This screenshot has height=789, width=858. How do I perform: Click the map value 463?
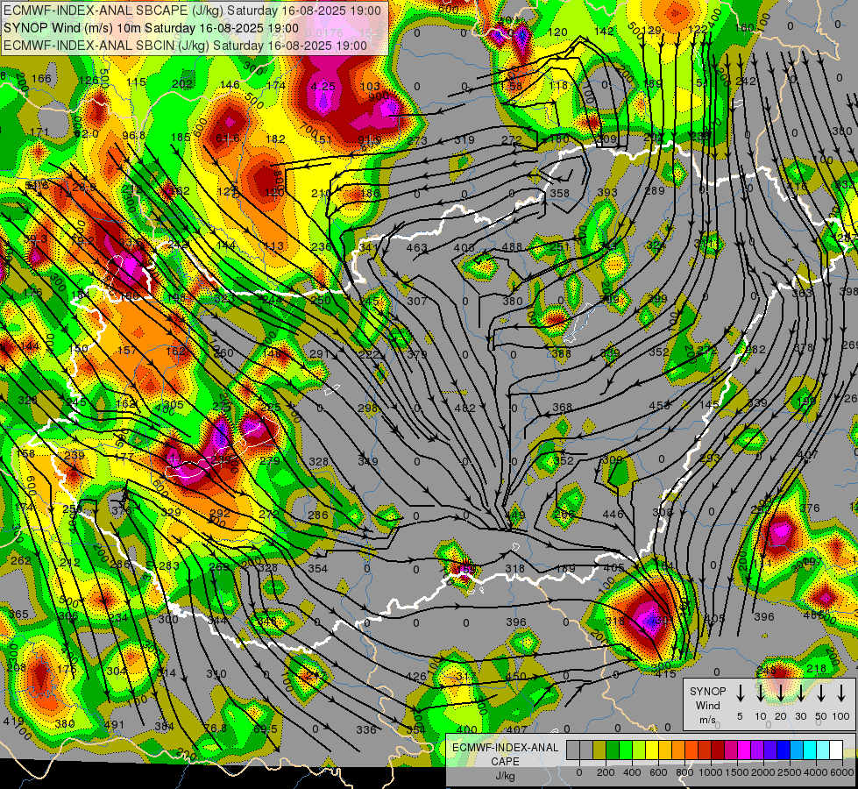coord(416,247)
